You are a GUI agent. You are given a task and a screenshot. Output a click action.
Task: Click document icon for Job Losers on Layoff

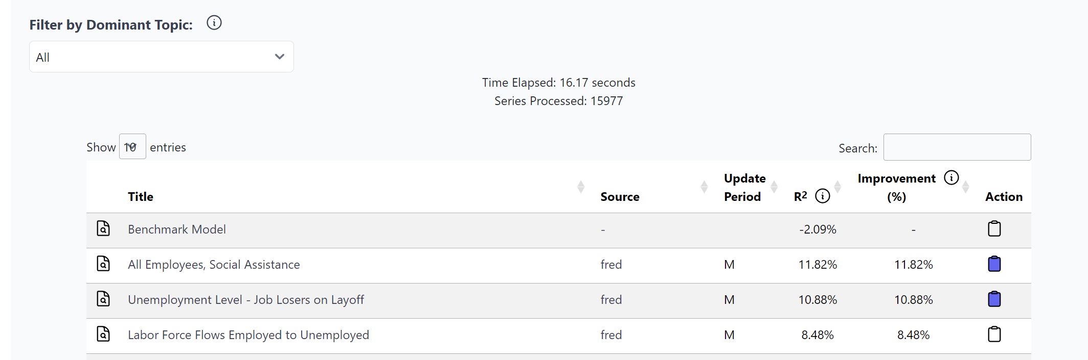pos(103,299)
